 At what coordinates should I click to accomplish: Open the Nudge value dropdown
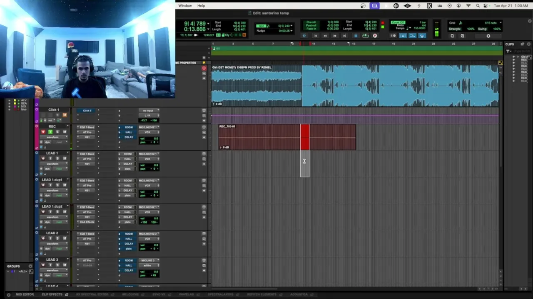pos(291,31)
